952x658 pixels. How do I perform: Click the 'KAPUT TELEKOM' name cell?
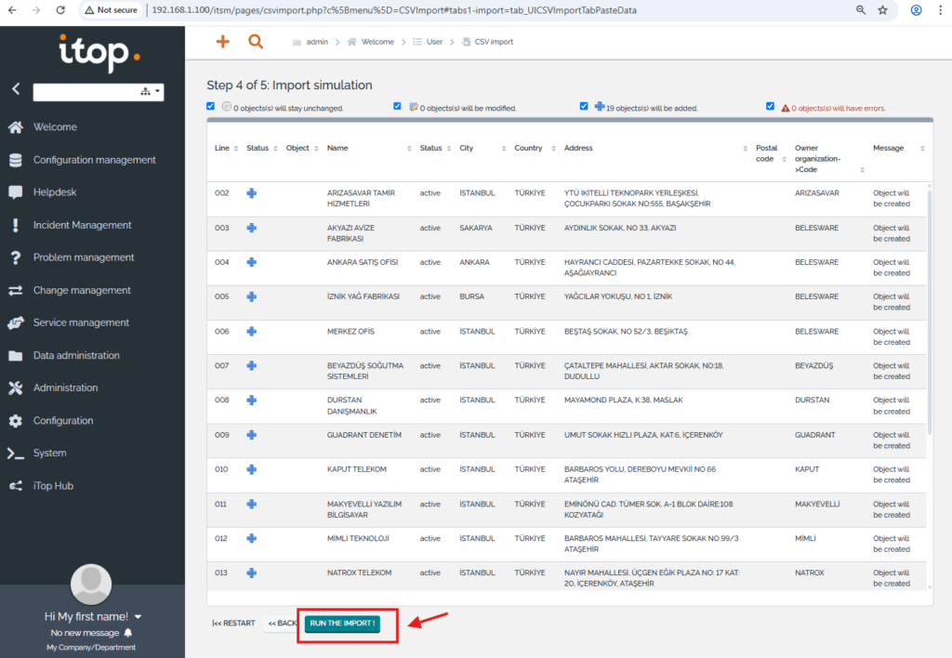[357, 469]
